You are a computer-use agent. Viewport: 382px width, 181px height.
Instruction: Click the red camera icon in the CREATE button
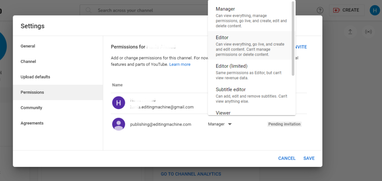(x=336, y=10)
